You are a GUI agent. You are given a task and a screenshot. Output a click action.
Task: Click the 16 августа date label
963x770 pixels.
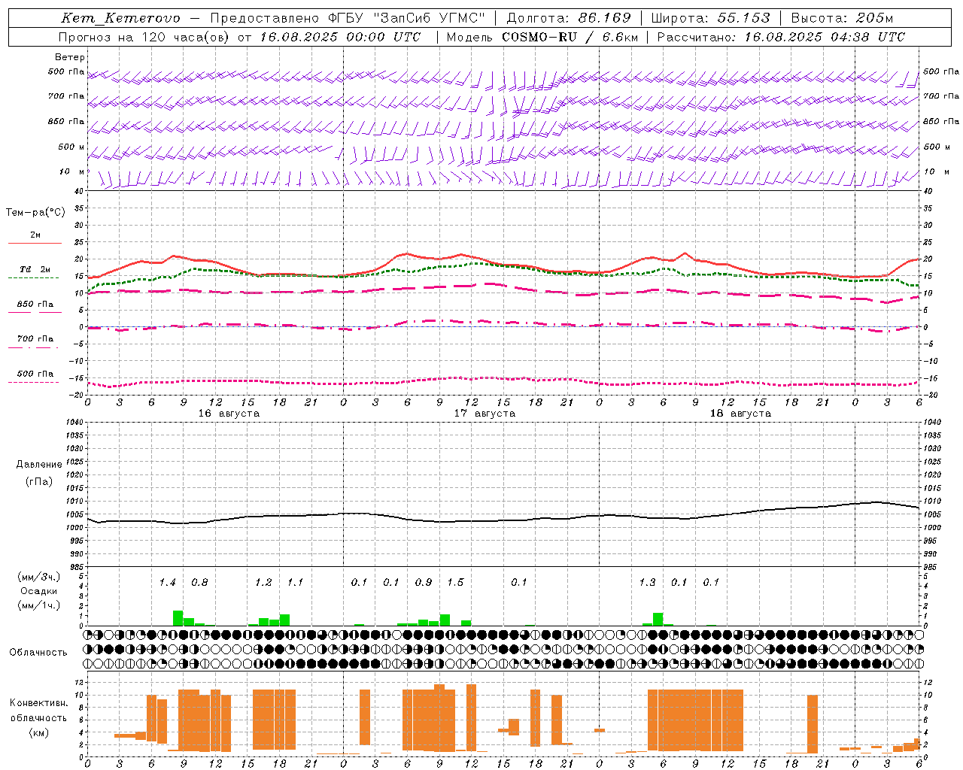[229, 414]
